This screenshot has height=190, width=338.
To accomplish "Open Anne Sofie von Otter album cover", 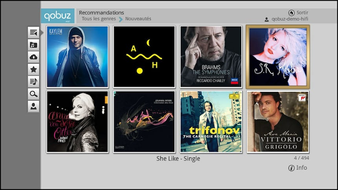I will pyautogui.click(x=77, y=122).
